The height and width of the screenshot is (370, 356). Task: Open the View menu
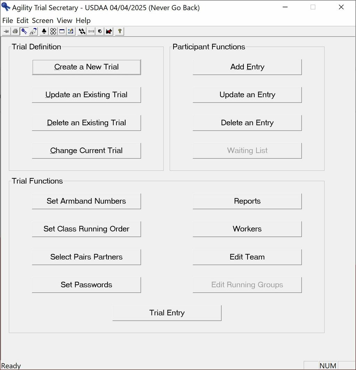coord(64,21)
